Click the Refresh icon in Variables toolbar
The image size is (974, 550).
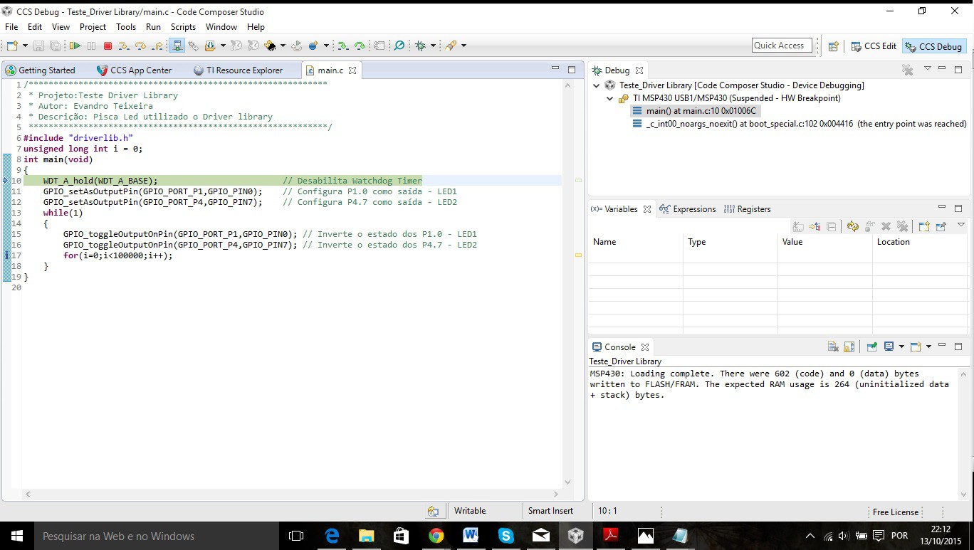click(853, 227)
